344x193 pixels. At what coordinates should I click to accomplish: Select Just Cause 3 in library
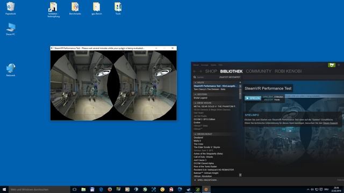pos(200,160)
